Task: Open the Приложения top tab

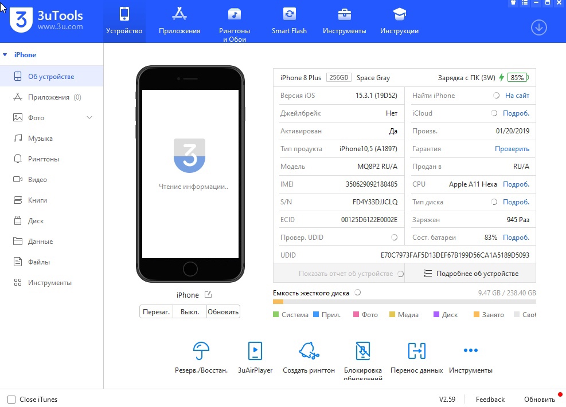Action: [179, 21]
